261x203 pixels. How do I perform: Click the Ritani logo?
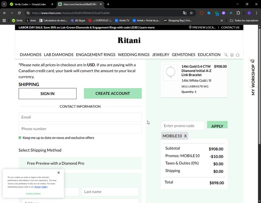(129, 40)
